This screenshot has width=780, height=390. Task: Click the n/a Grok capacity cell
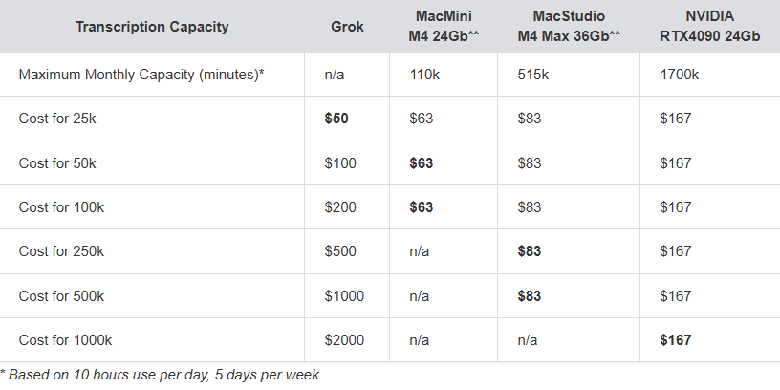tap(335, 75)
